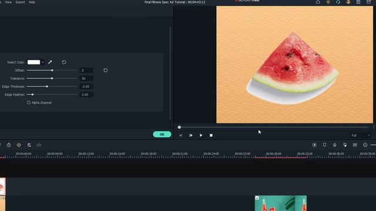Click the subtitle track manager icon
376x211 pixels.
coord(355,145)
